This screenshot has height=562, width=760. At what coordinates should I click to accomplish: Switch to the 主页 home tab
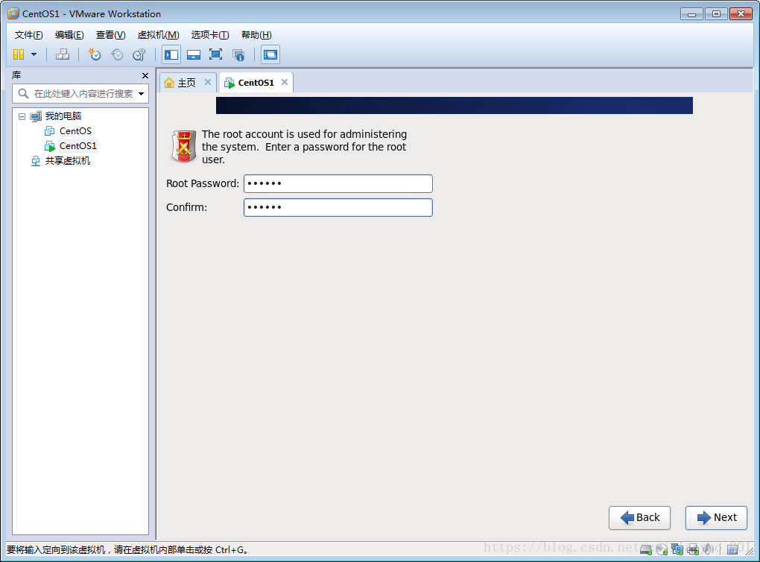(186, 83)
